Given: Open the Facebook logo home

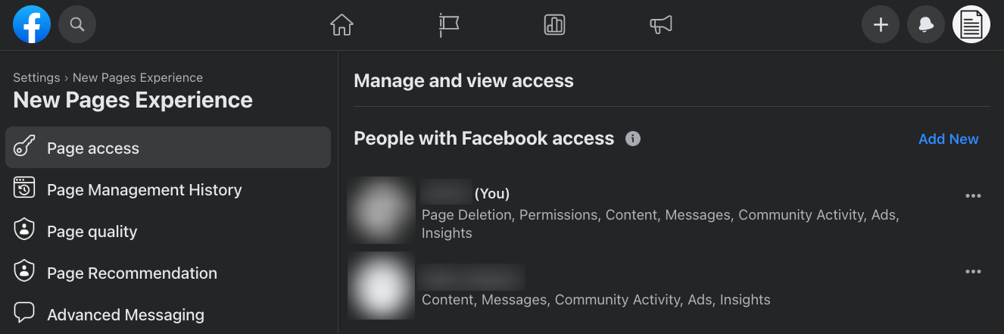Looking at the screenshot, I should [32, 25].
